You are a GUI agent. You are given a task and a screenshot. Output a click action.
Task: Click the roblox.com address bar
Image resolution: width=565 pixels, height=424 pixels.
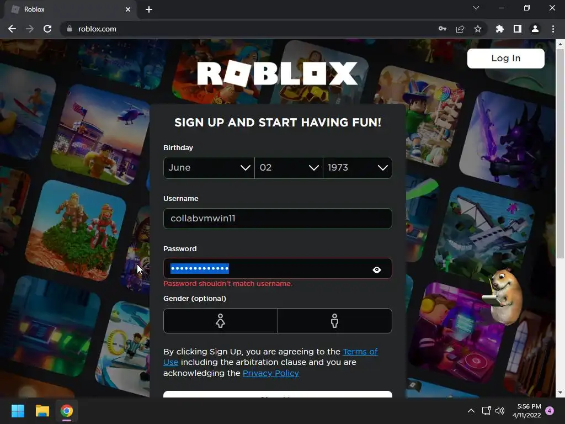coord(249,29)
